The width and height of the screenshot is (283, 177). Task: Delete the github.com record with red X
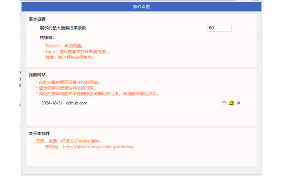click(239, 103)
